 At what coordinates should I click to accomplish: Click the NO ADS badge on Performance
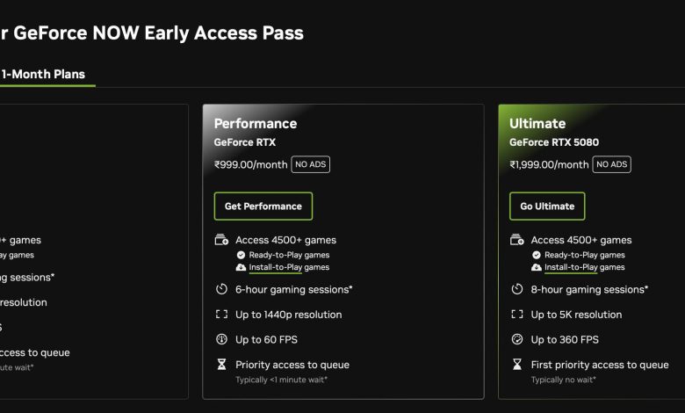(x=311, y=164)
